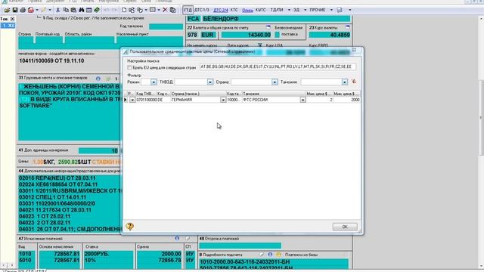Click the yellow icon left of Платежи из базы
Screen dimensions: 484x272
click(x=279, y=255)
